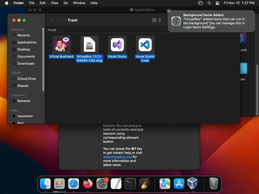Open Desktop in the Finder sidebar
The width and height of the screenshot is (259, 194).
pos(24,49)
